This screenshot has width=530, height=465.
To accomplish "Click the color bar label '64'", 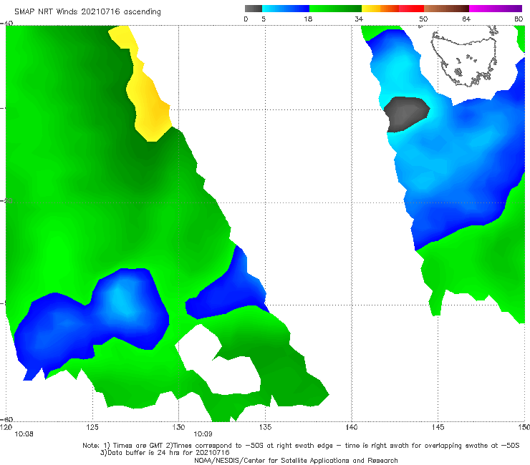I will coord(466,19).
